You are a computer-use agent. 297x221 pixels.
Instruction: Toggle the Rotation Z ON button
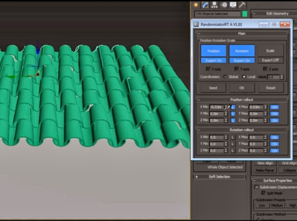pyautogui.click(x=274, y=150)
